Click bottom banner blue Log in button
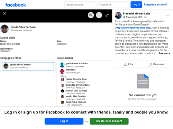 [x=64, y=121]
